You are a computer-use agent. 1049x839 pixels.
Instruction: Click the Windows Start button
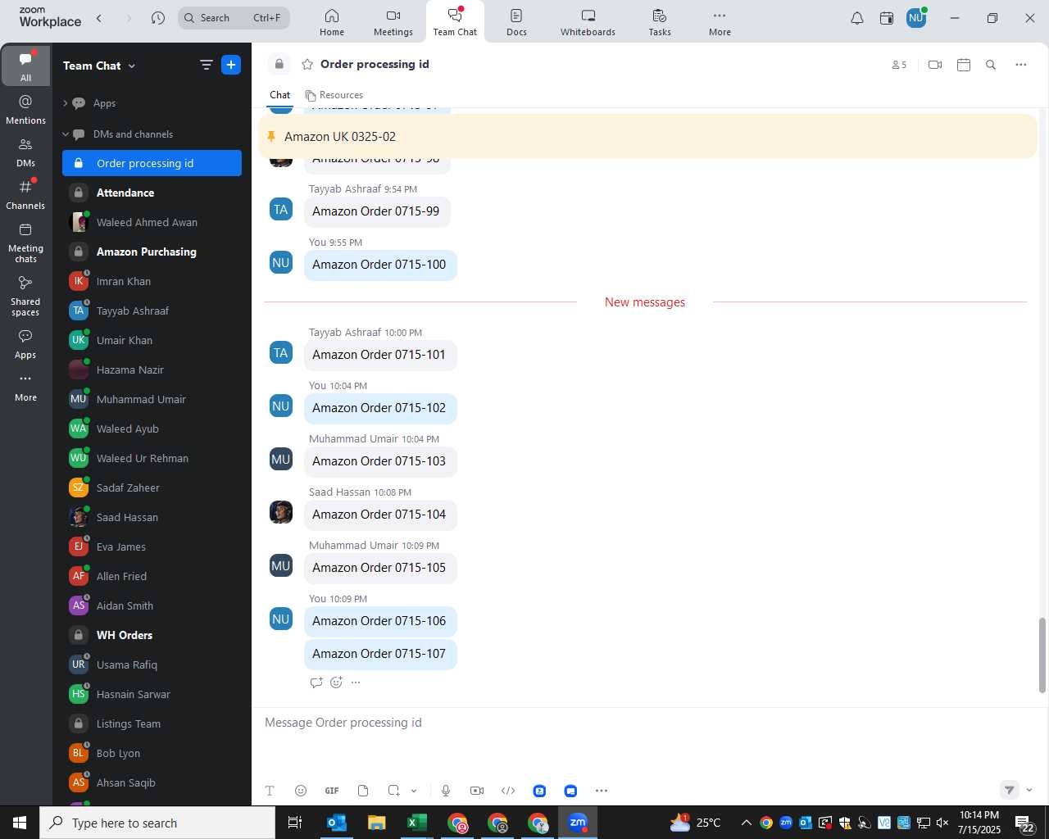tap(20, 823)
